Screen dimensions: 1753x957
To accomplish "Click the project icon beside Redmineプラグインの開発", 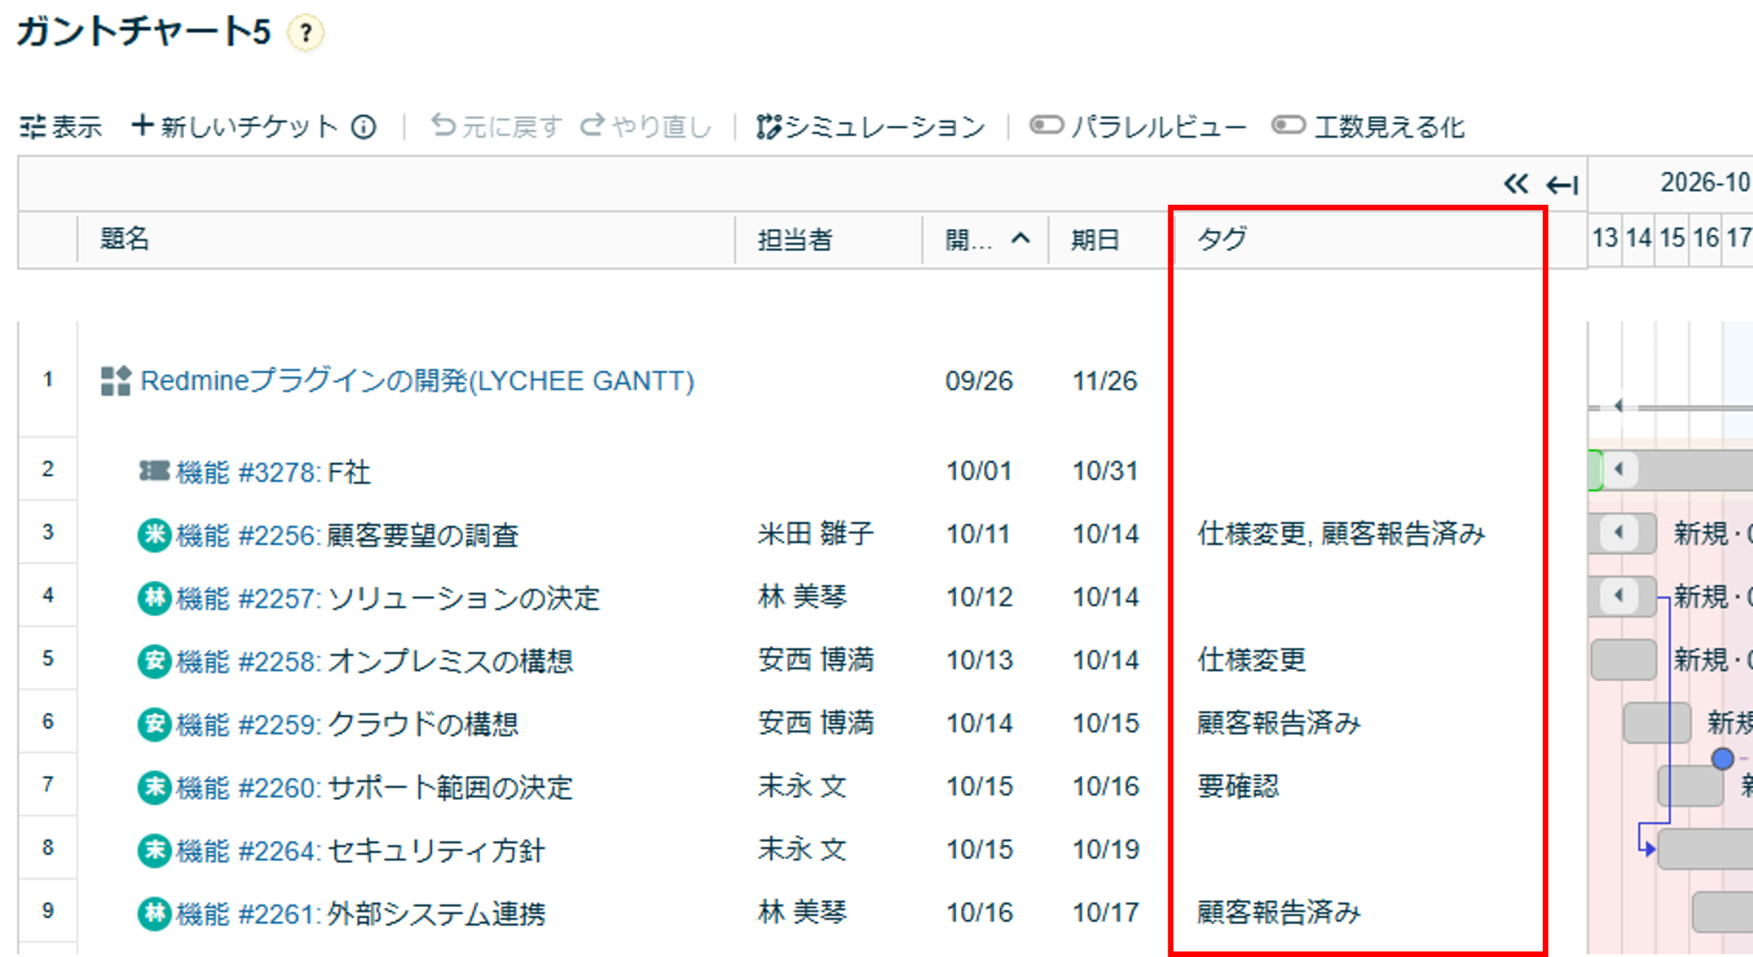I will point(115,381).
